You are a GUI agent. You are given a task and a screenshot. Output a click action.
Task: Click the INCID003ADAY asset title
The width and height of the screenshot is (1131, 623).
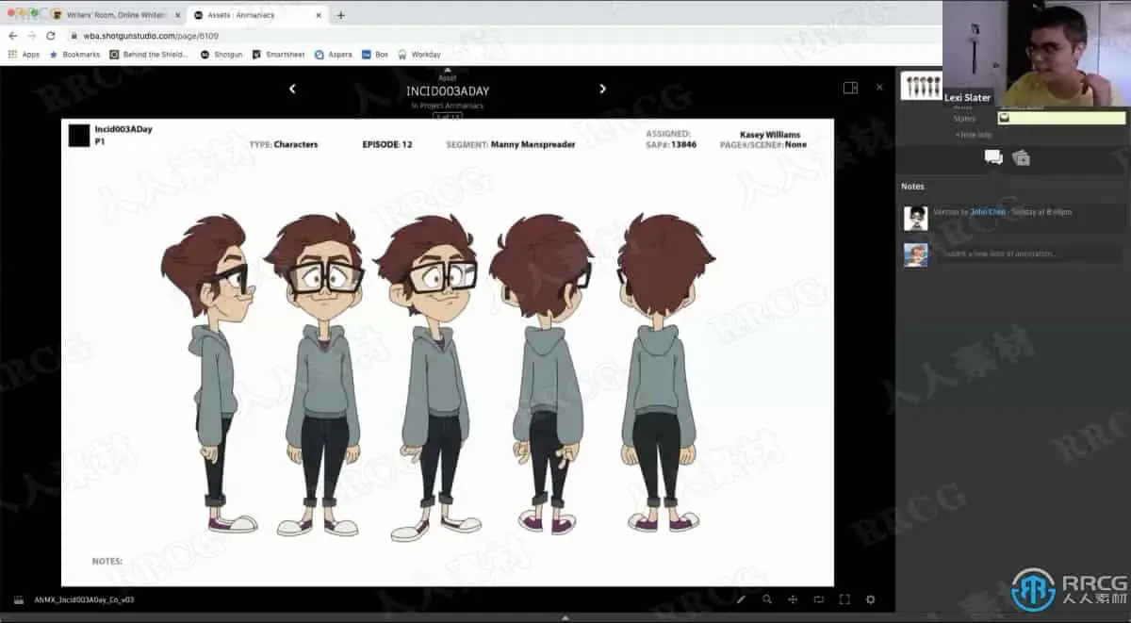(448, 91)
